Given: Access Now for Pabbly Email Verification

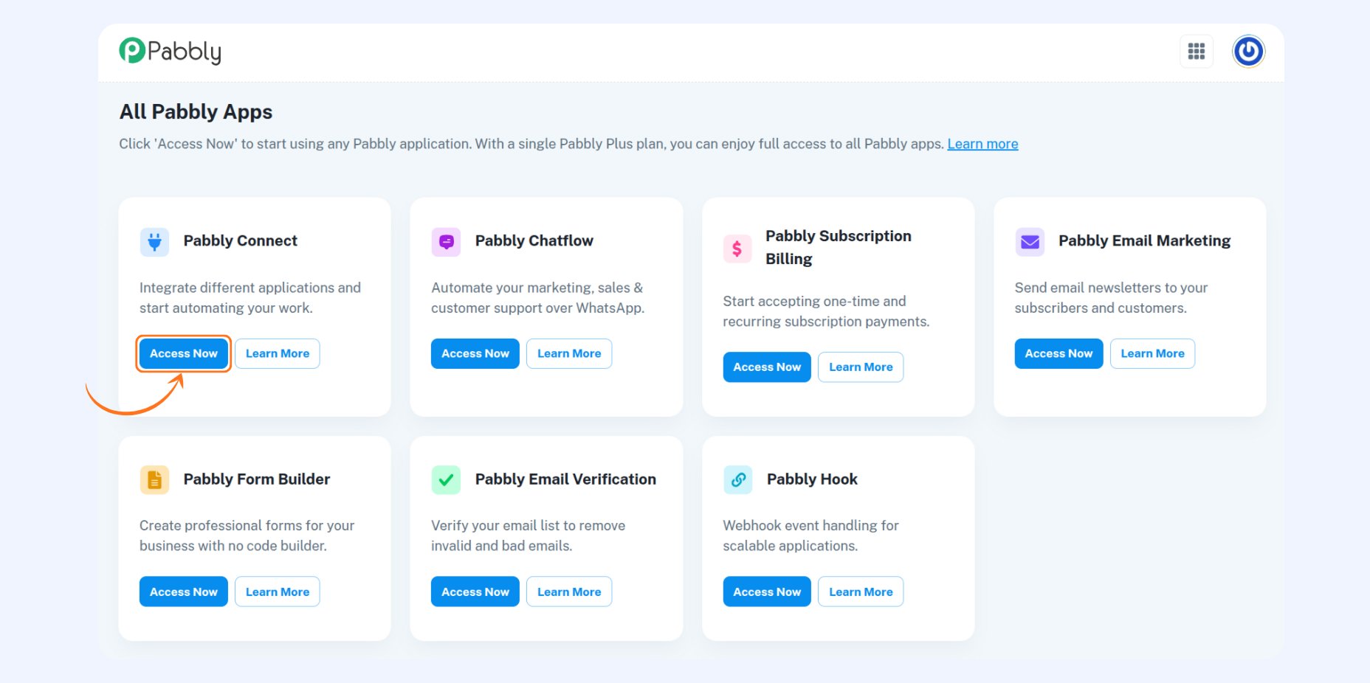Looking at the screenshot, I should pyautogui.click(x=475, y=591).
